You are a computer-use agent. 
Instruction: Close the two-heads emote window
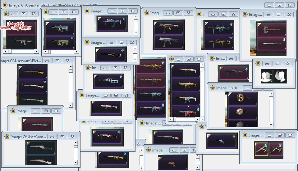tap(287, 63)
